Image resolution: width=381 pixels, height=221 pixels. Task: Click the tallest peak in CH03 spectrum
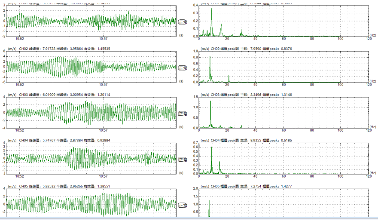tap(210, 102)
